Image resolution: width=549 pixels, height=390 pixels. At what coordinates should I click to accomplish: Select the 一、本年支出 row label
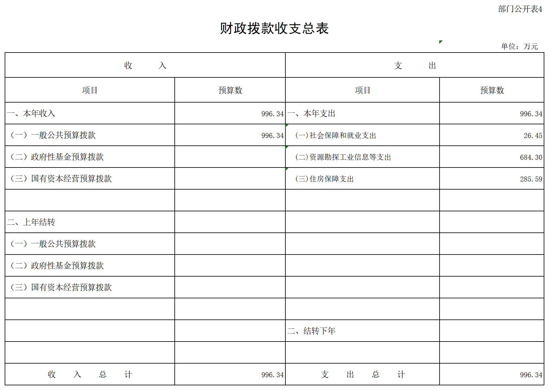(x=311, y=113)
